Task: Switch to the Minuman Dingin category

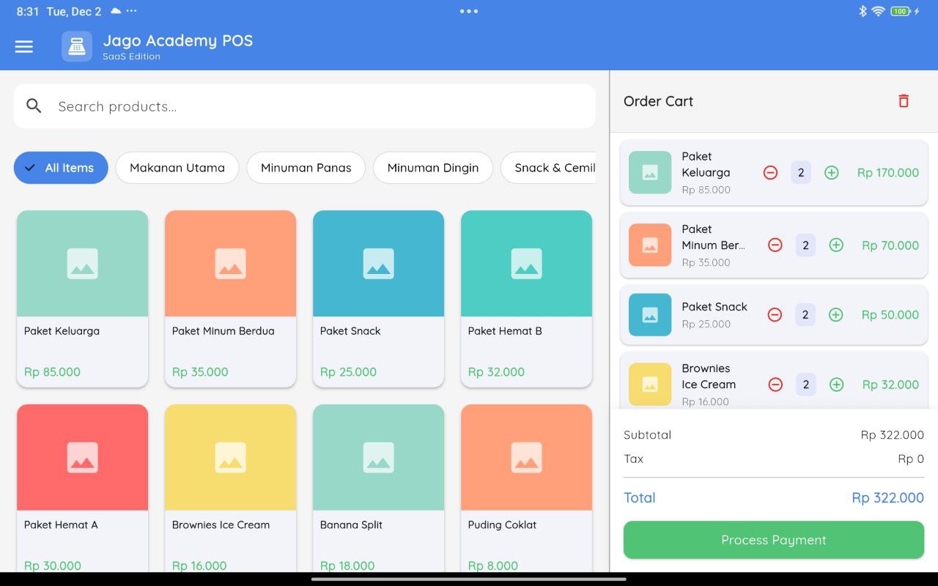Action: [432, 168]
